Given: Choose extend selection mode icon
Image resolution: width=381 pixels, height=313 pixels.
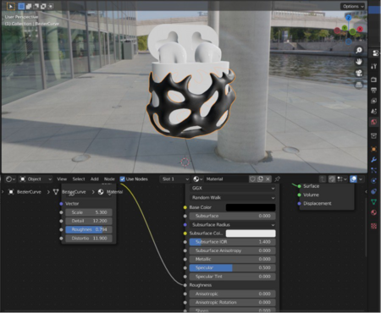Looking at the screenshot, I should coord(29,6).
